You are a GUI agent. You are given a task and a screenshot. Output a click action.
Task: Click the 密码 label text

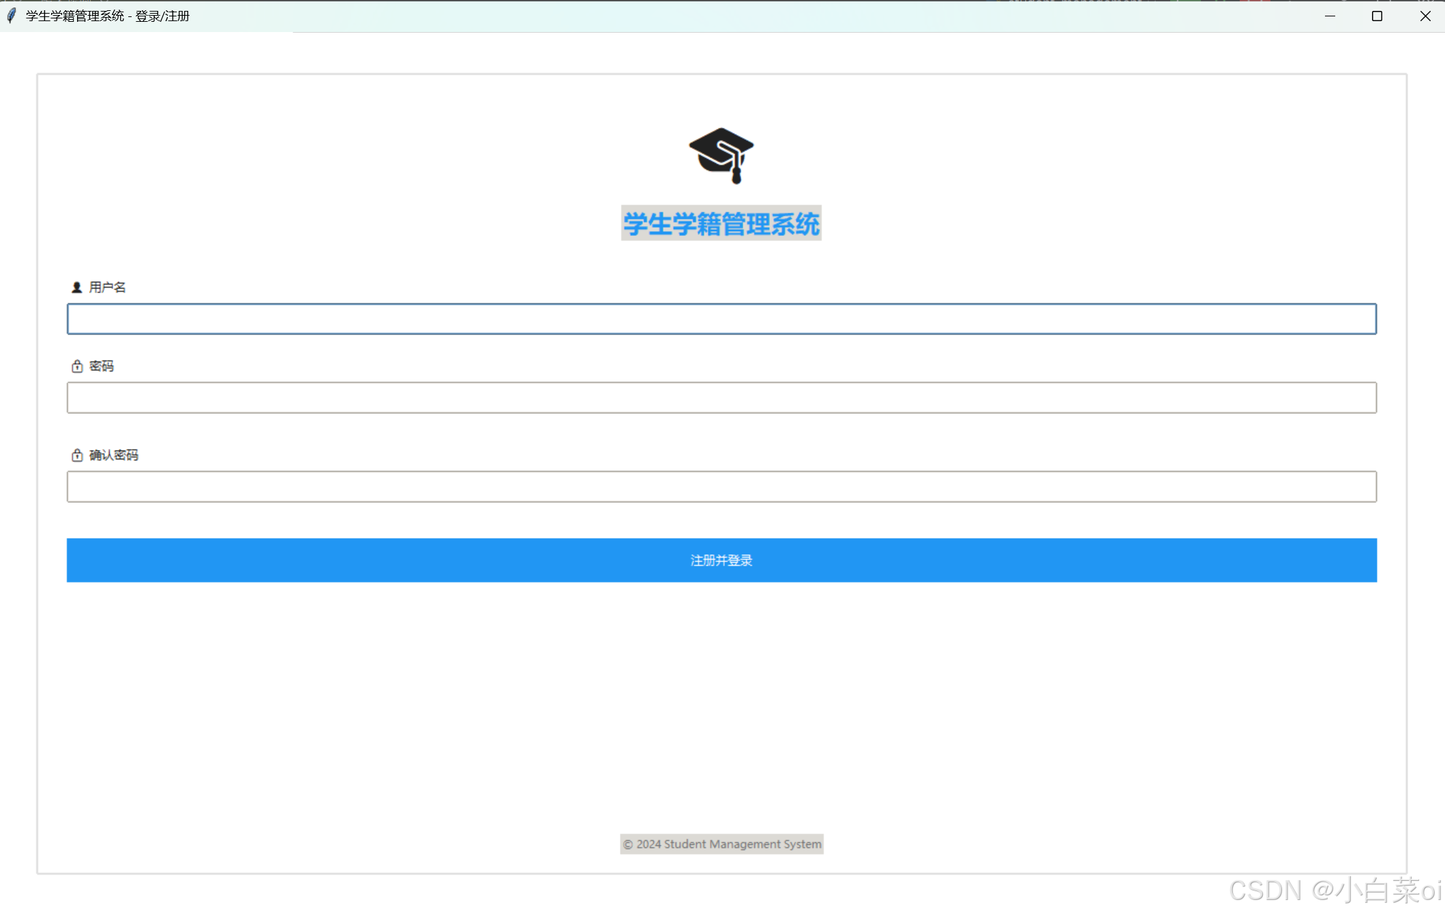coord(102,366)
